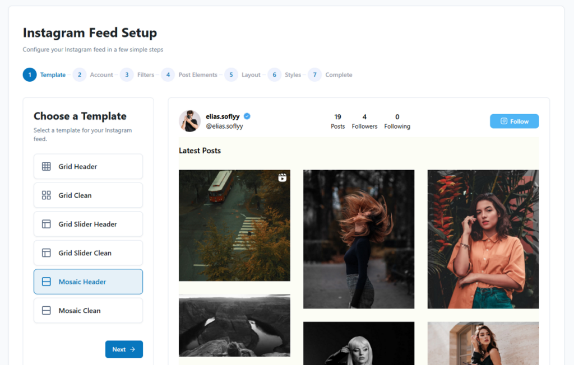Click the verified badge beside elias.soflyy
Image resolution: width=574 pixels, height=365 pixels.
(x=247, y=116)
